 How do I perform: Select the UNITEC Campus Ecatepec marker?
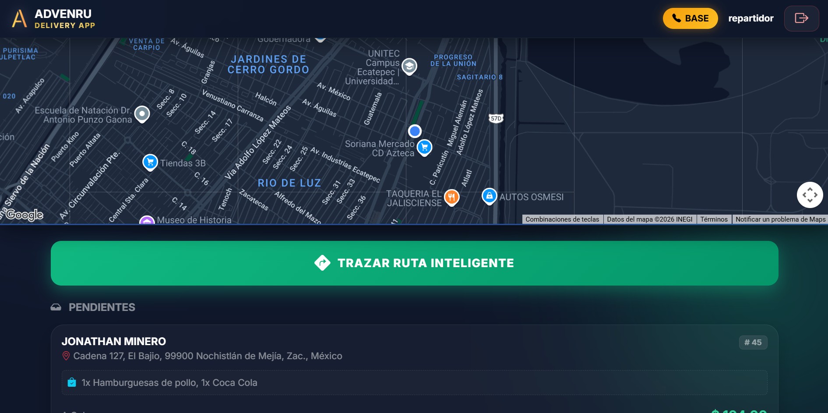(x=409, y=67)
